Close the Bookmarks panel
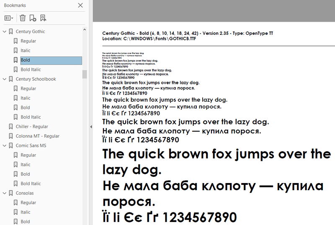This screenshot has height=225, width=335. (x=80, y=5)
